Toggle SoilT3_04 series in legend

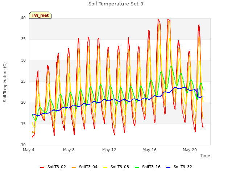(84, 167)
